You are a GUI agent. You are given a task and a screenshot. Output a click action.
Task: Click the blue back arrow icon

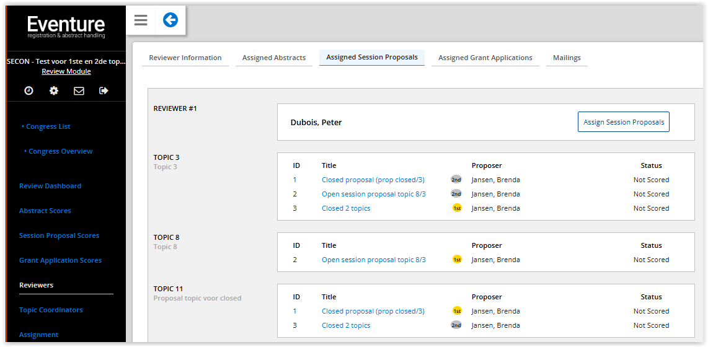click(170, 20)
